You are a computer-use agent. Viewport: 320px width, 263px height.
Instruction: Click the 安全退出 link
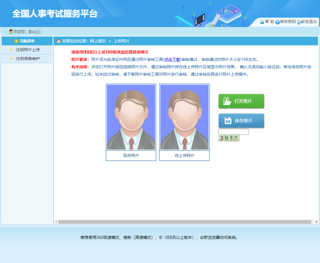(x=309, y=22)
